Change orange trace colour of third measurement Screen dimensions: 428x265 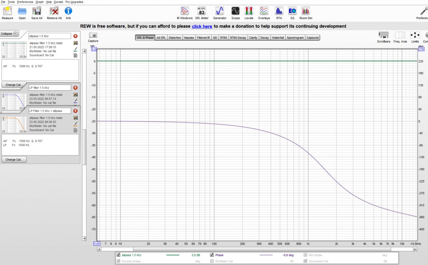click(75, 124)
